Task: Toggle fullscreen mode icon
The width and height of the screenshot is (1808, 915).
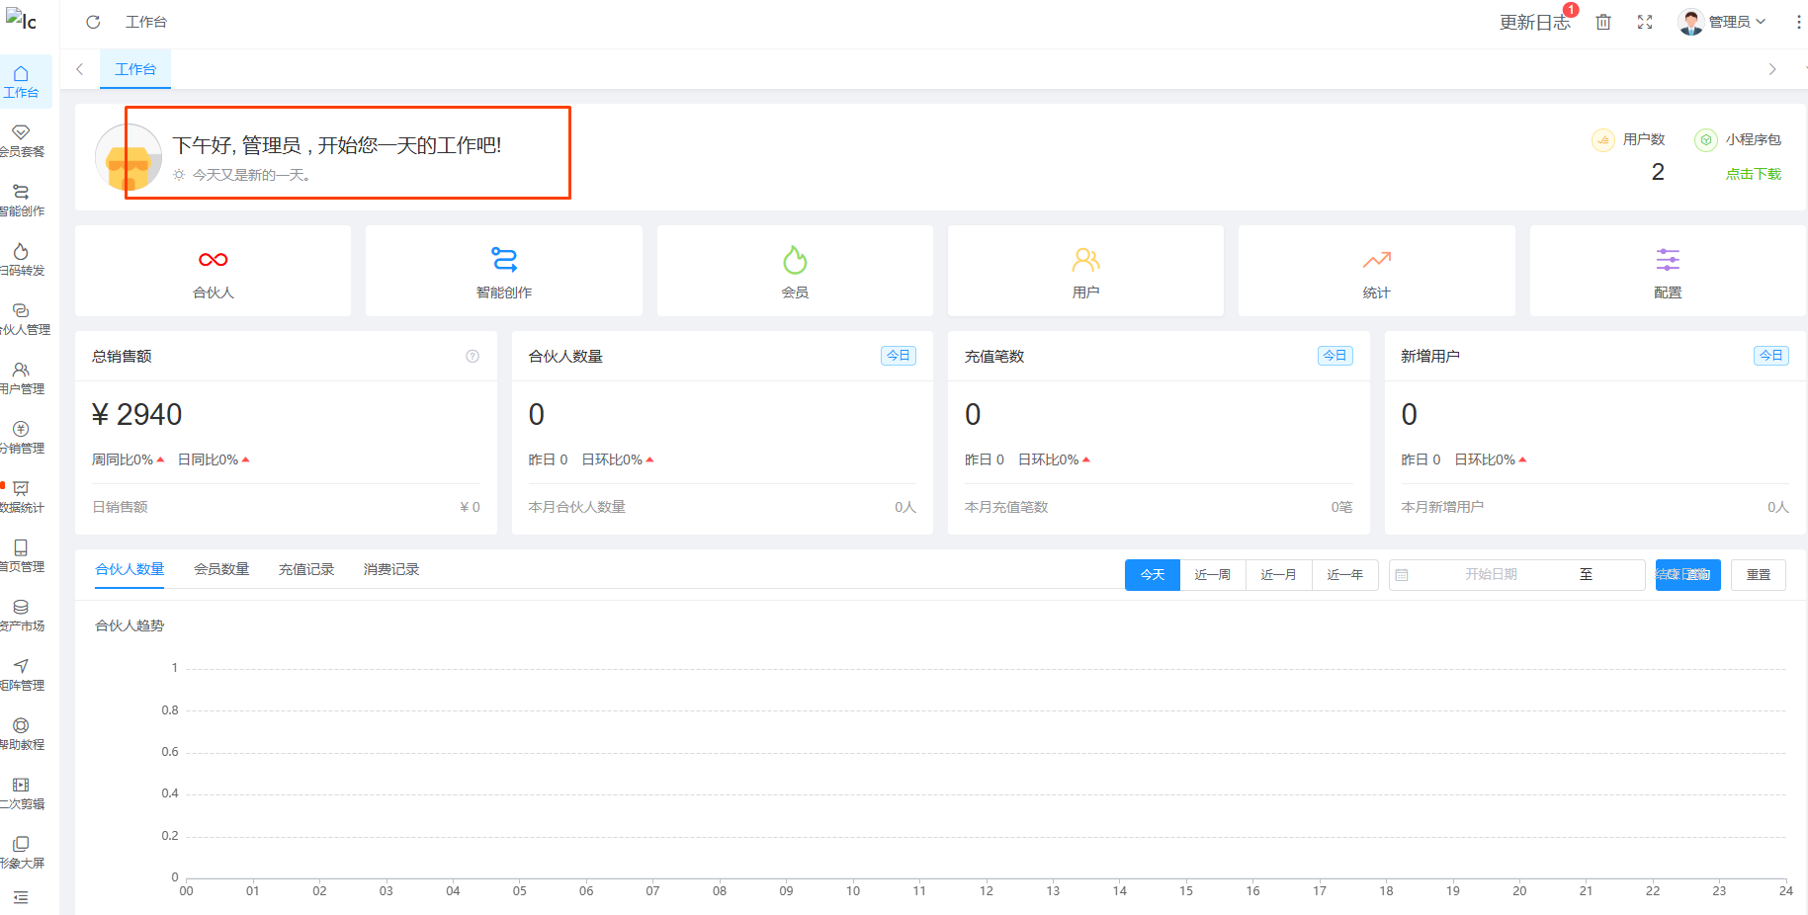Action: coord(1645,22)
